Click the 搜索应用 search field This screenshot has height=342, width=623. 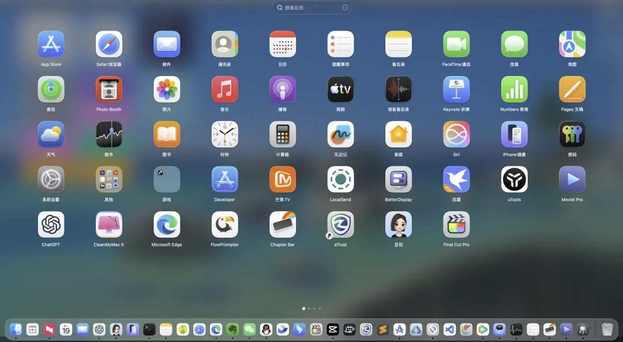click(311, 7)
